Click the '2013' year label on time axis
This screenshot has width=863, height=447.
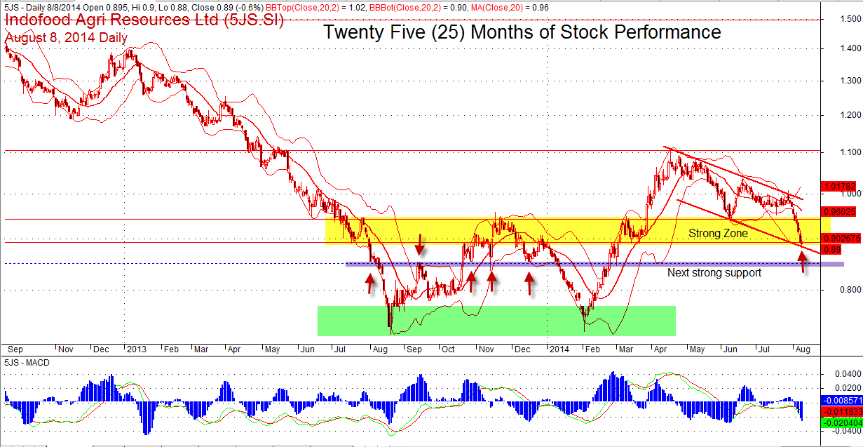click(135, 348)
